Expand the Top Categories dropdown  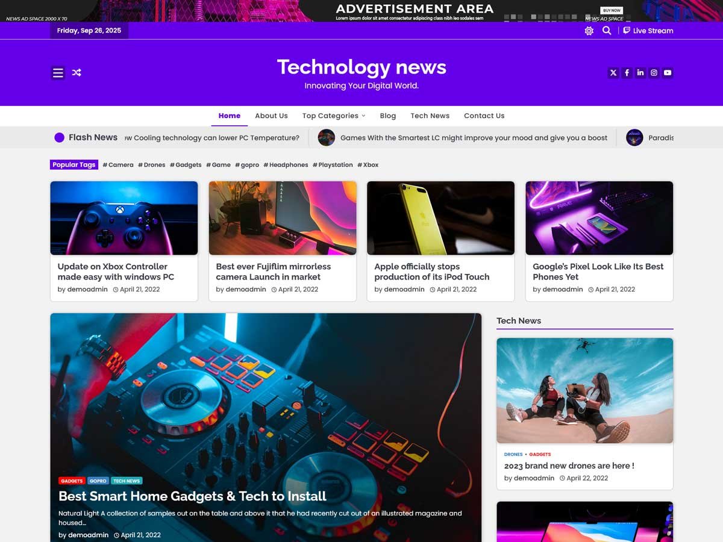333,116
